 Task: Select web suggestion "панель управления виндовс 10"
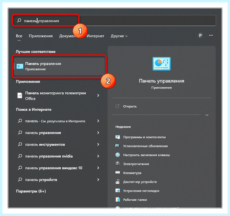58,168
